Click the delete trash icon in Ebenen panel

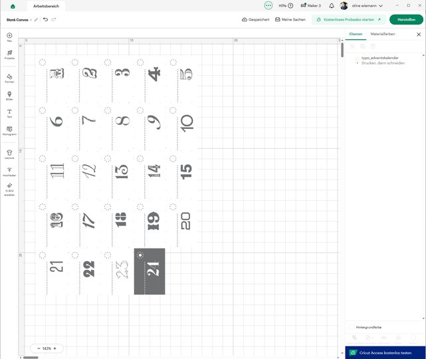[373, 47]
